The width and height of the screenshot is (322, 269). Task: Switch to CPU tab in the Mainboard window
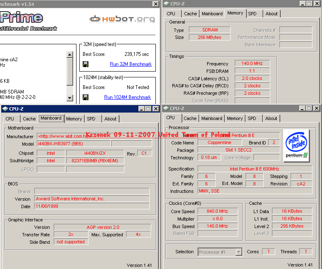[x=10, y=119]
